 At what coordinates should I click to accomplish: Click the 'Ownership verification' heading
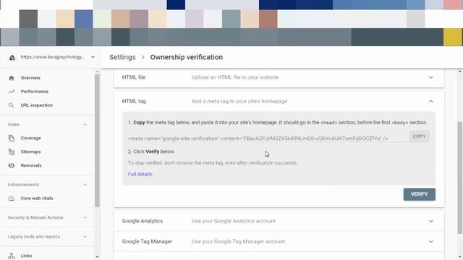pyautogui.click(x=187, y=57)
